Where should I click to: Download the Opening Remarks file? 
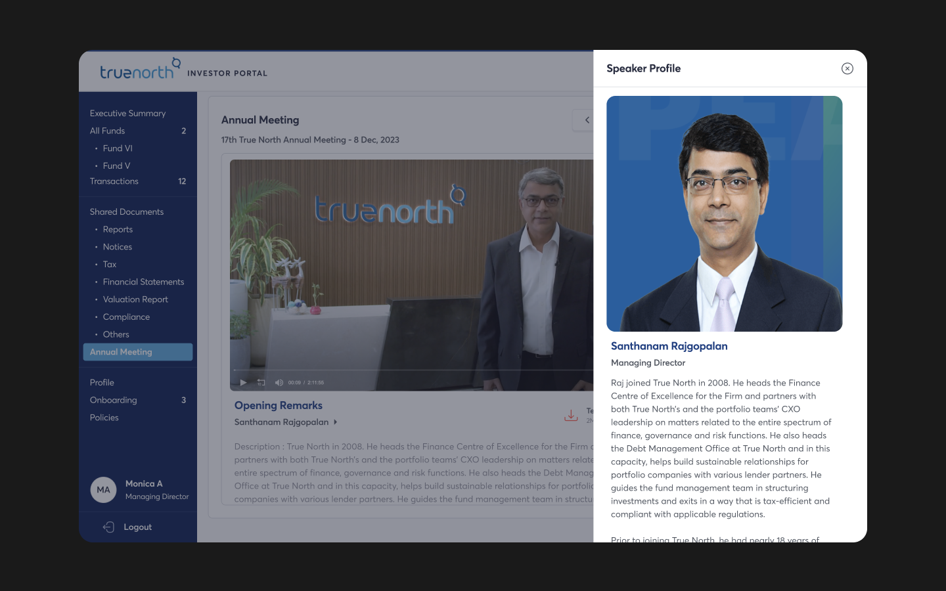(x=571, y=415)
